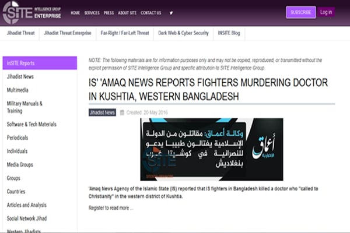Switch to Far-Right / Far-Left Threat tab
The image size is (350, 233).
[x=125, y=33]
